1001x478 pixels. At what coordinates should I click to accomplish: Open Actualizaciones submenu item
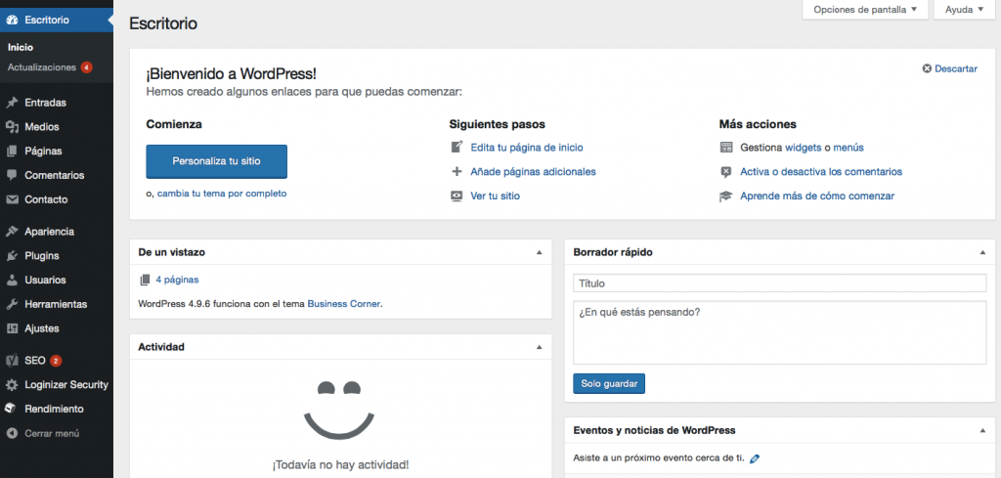(41, 67)
